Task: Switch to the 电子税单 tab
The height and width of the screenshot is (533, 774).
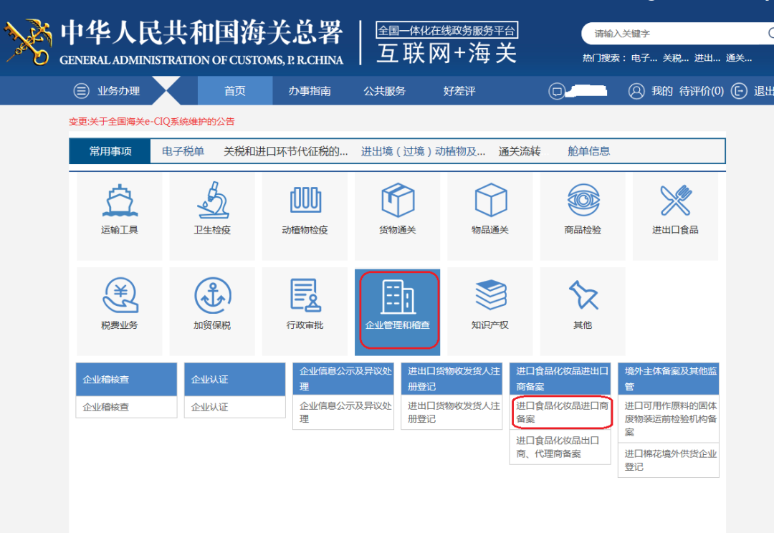Action: click(x=183, y=151)
